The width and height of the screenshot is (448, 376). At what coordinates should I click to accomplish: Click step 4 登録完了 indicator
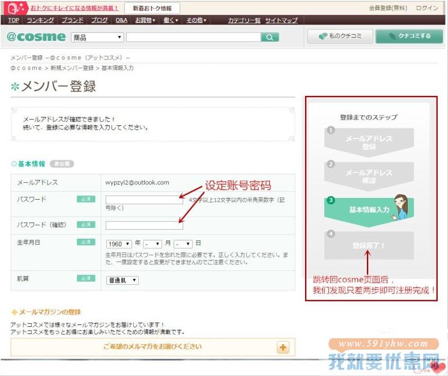[369, 245]
